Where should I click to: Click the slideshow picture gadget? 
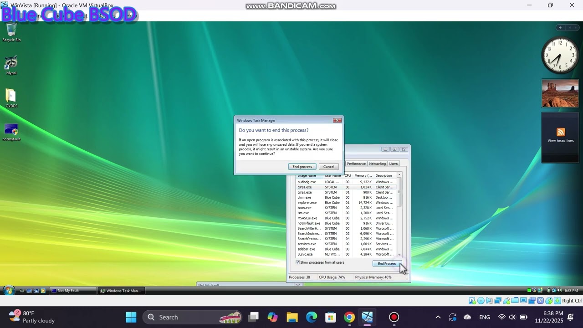click(560, 93)
